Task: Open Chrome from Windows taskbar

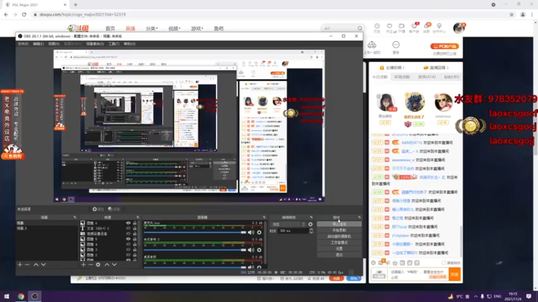Action: (x=21, y=296)
